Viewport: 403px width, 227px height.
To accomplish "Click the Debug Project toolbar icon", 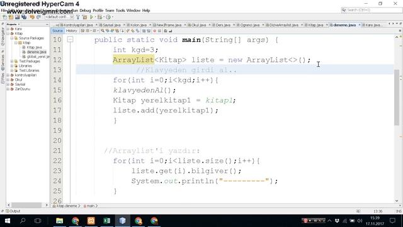I will click(x=99, y=17).
